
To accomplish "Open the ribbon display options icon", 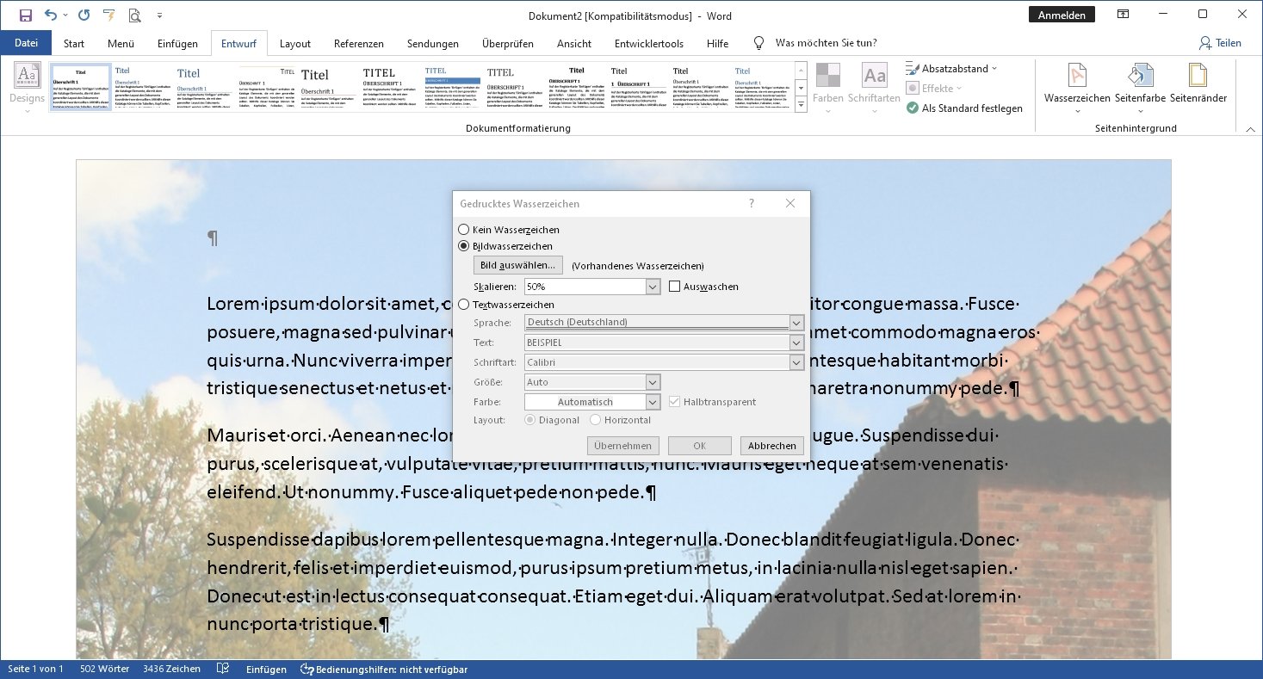I will click(x=1123, y=15).
